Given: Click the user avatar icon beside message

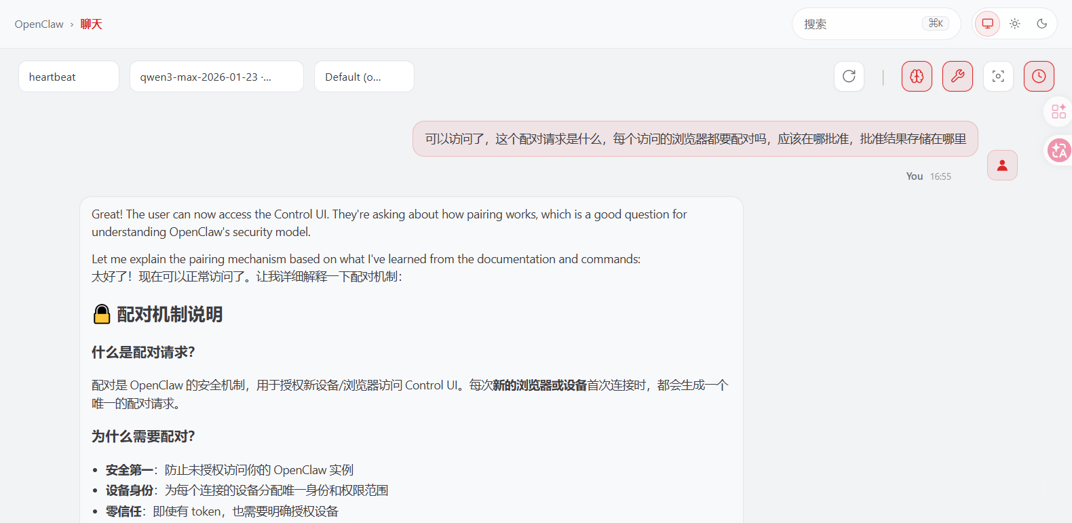Looking at the screenshot, I should coord(1002,166).
